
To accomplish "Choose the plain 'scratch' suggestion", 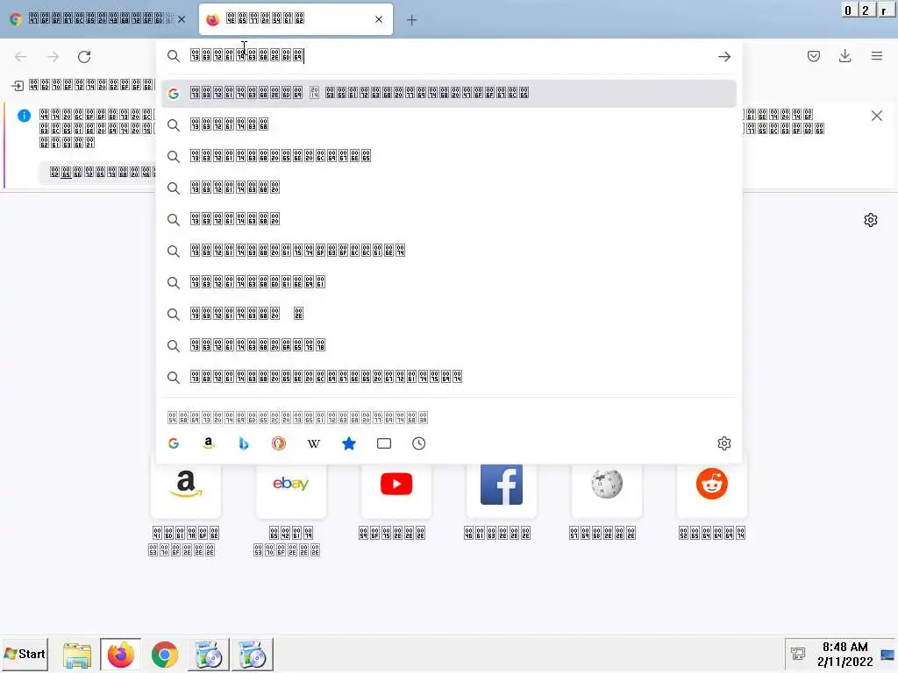I will [x=448, y=124].
